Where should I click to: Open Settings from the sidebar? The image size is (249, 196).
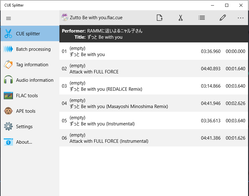point(30,127)
